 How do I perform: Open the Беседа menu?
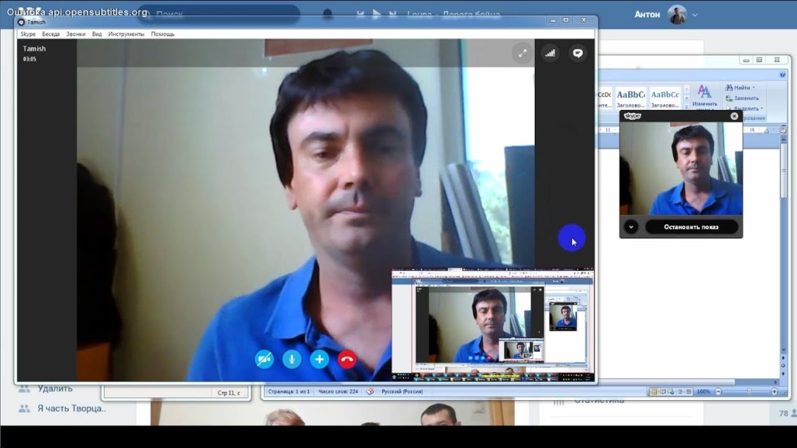coord(51,34)
